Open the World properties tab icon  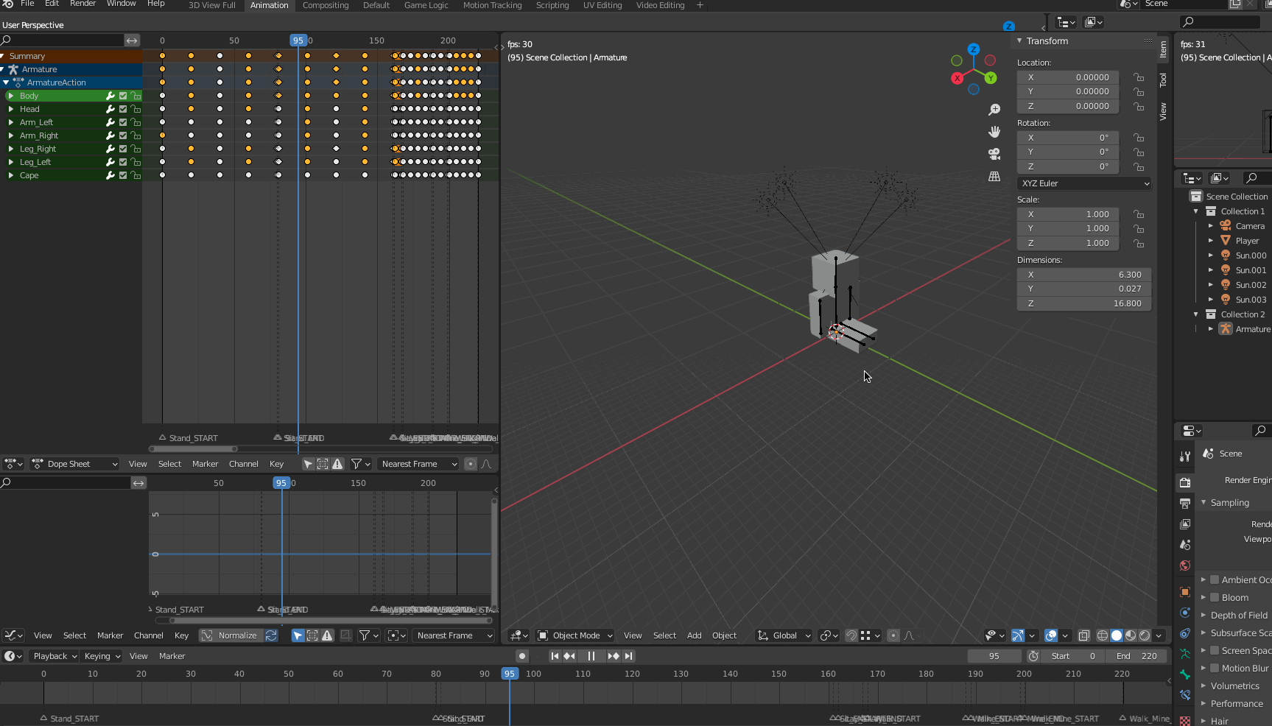(1185, 565)
